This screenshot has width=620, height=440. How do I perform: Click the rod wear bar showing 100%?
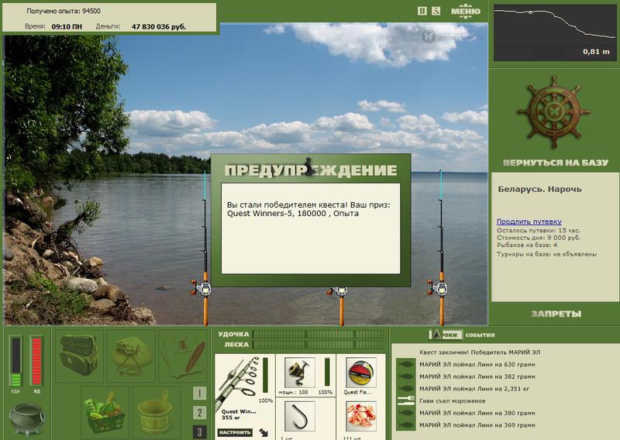coord(265,376)
